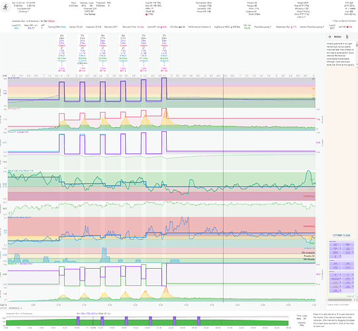Select the first purple interval bar in planned workout chart
Screen dimensions: 358x331
point(78,321)
